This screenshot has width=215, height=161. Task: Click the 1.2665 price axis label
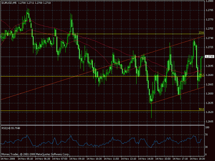click(x=209, y=84)
